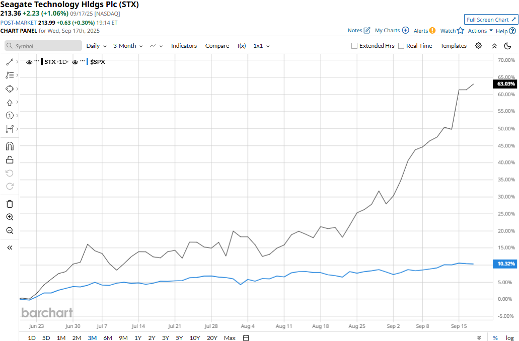The height and width of the screenshot is (341, 519).
Task: Toggle log scale mode
Action: coord(510,337)
